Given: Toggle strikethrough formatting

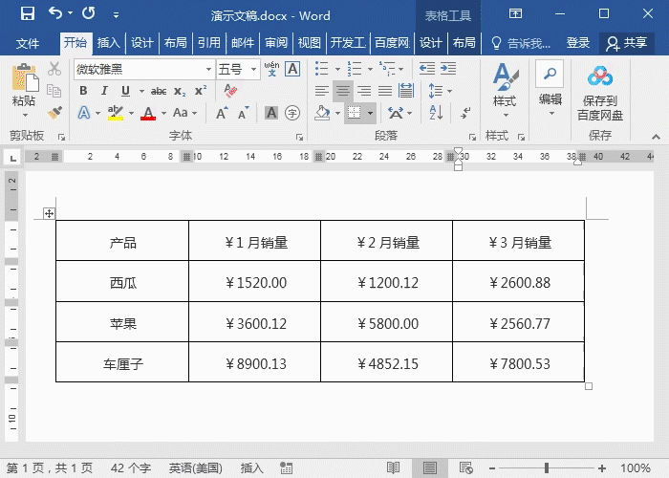Looking at the screenshot, I should click(x=159, y=91).
